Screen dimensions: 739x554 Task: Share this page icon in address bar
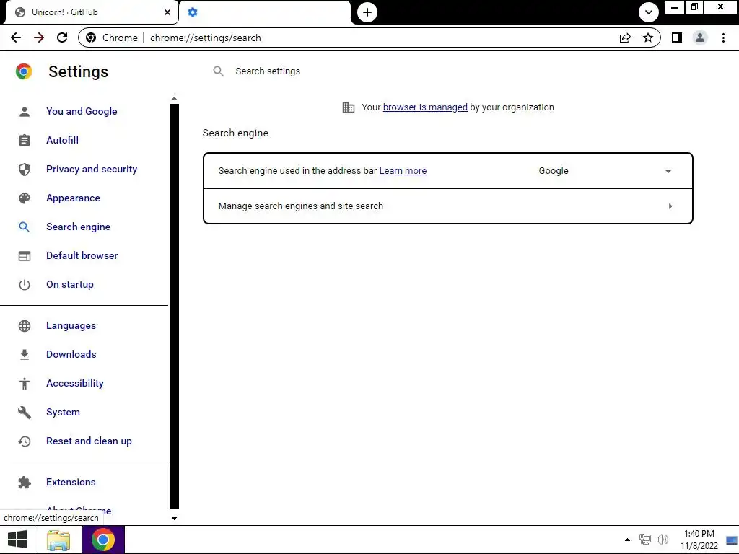point(625,38)
